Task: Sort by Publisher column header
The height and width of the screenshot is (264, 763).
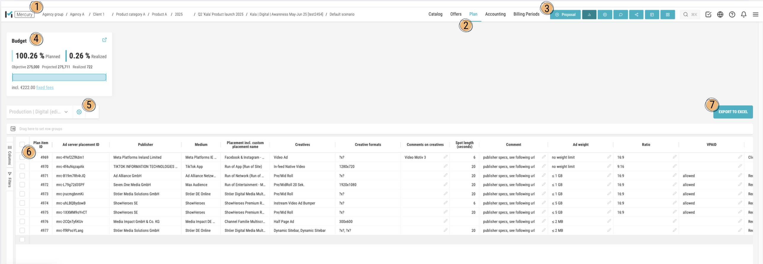Action: point(145,144)
